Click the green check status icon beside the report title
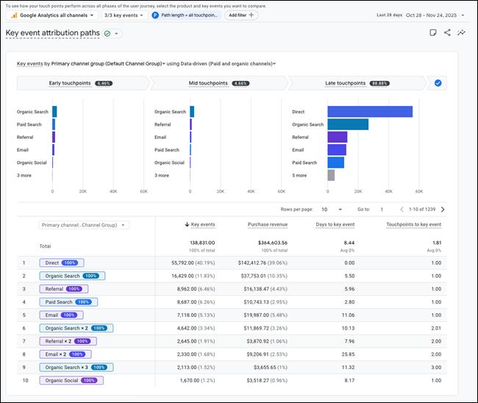 (x=107, y=34)
